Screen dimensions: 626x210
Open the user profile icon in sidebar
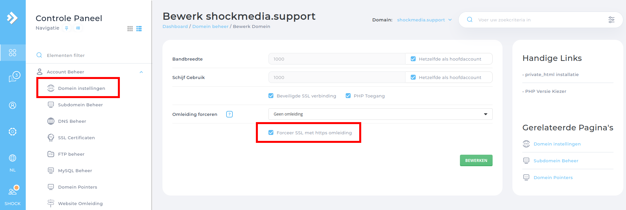13,105
